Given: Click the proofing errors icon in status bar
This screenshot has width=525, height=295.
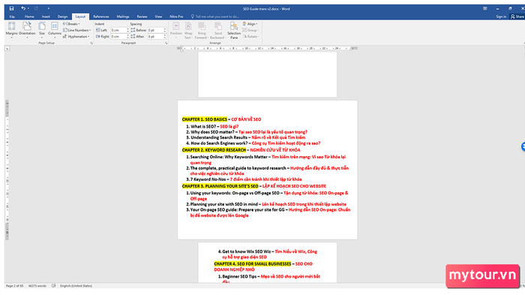Looking at the screenshot, I should 53,286.
